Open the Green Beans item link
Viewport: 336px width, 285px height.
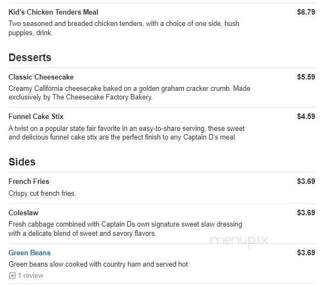click(29, 253)
